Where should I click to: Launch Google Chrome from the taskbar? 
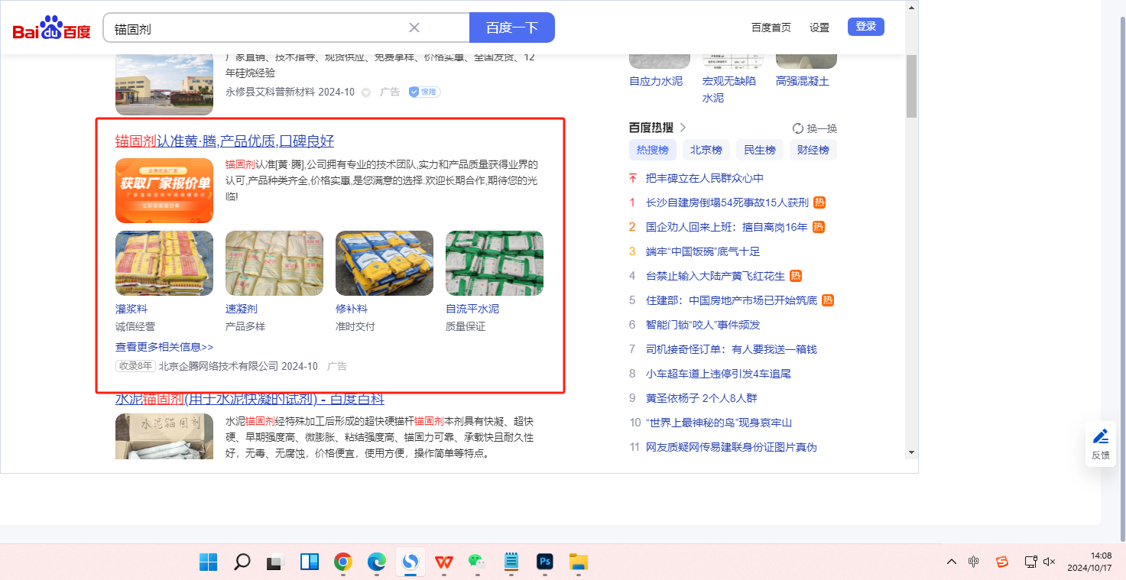click(343, 562)
